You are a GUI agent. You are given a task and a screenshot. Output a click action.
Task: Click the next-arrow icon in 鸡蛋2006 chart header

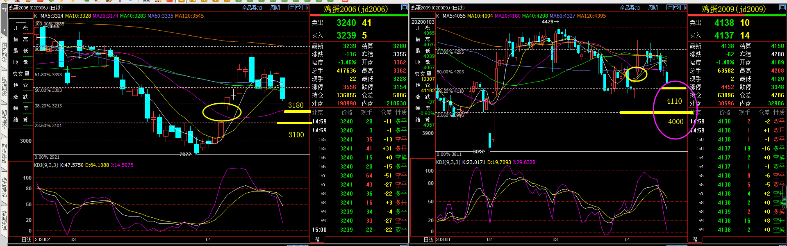click(x=298, y=7)
